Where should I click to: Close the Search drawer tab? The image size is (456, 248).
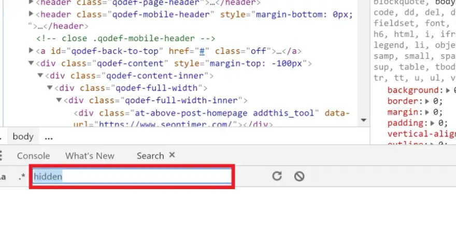point(172,155)
